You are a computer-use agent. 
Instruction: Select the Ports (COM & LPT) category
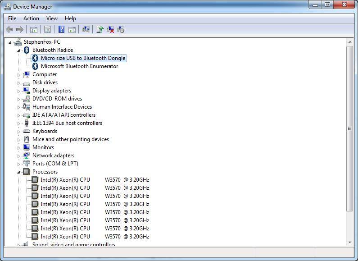pos(55,164)
